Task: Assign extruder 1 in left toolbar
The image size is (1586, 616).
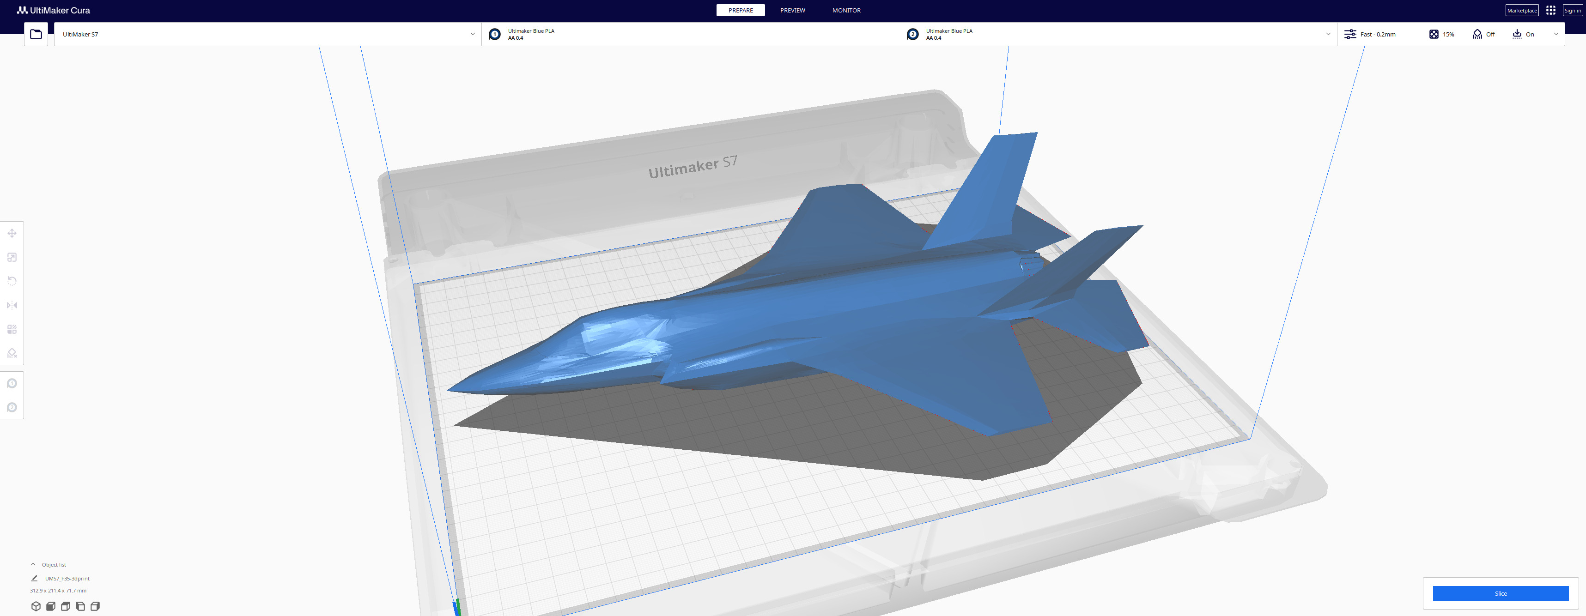Action: click(12, 383)
